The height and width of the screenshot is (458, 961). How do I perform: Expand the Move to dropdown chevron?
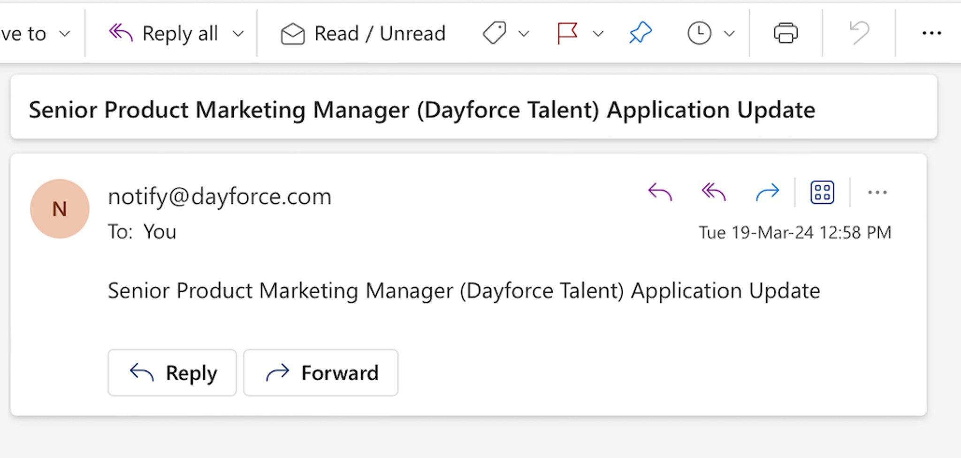(x=64, y=34)
